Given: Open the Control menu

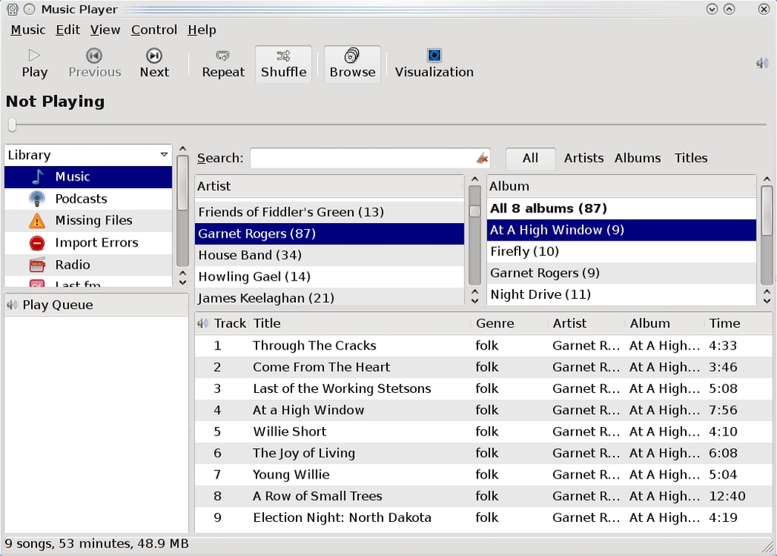Looking at the screenshot, I should coord(154,30).
